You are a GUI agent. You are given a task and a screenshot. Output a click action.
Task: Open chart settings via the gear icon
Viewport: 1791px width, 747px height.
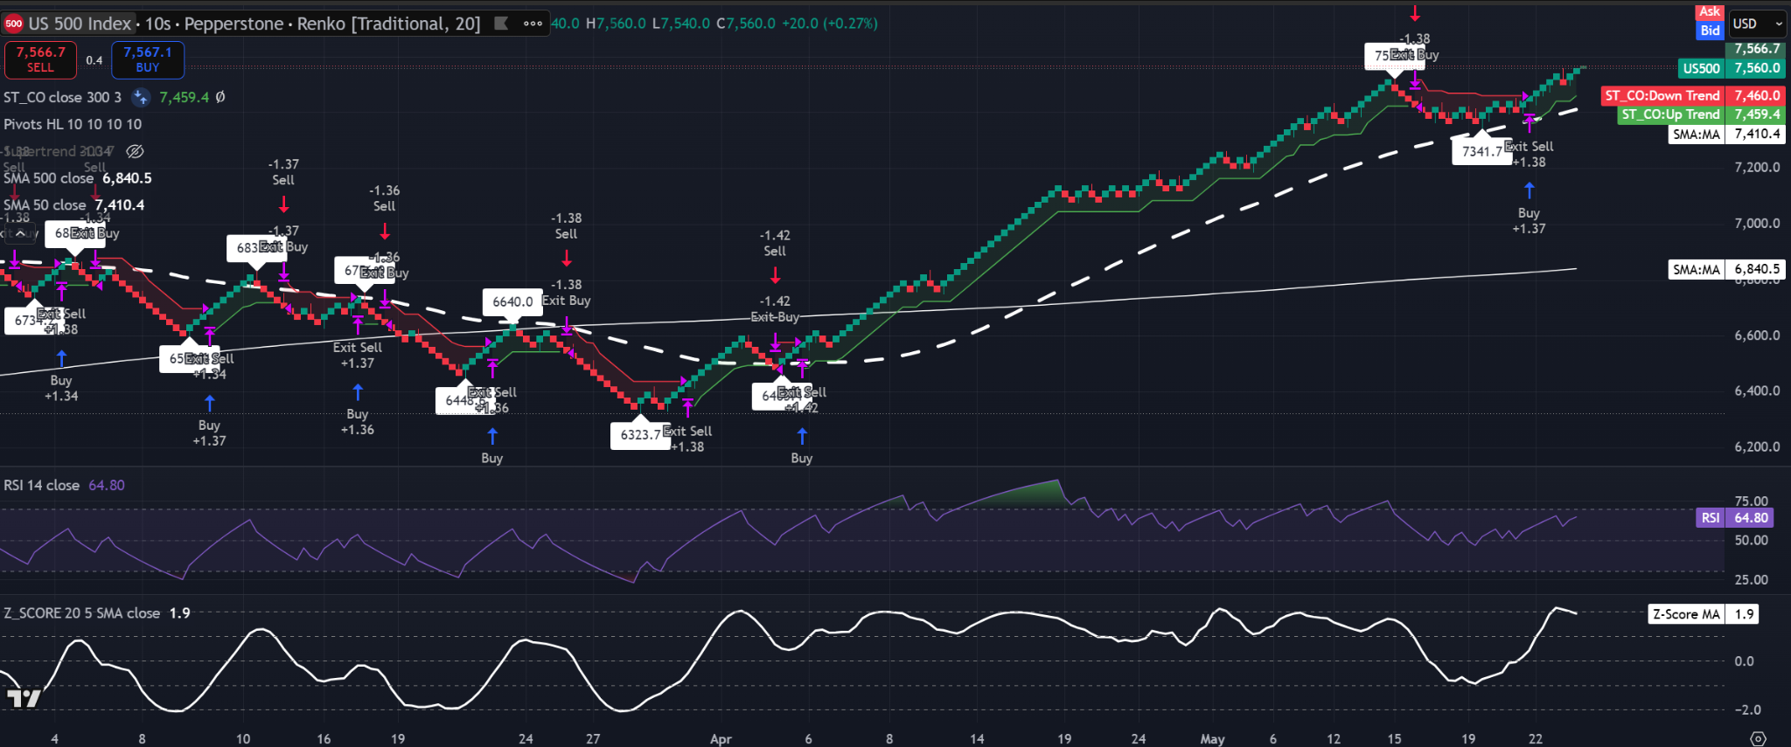tap(1759, 738)
